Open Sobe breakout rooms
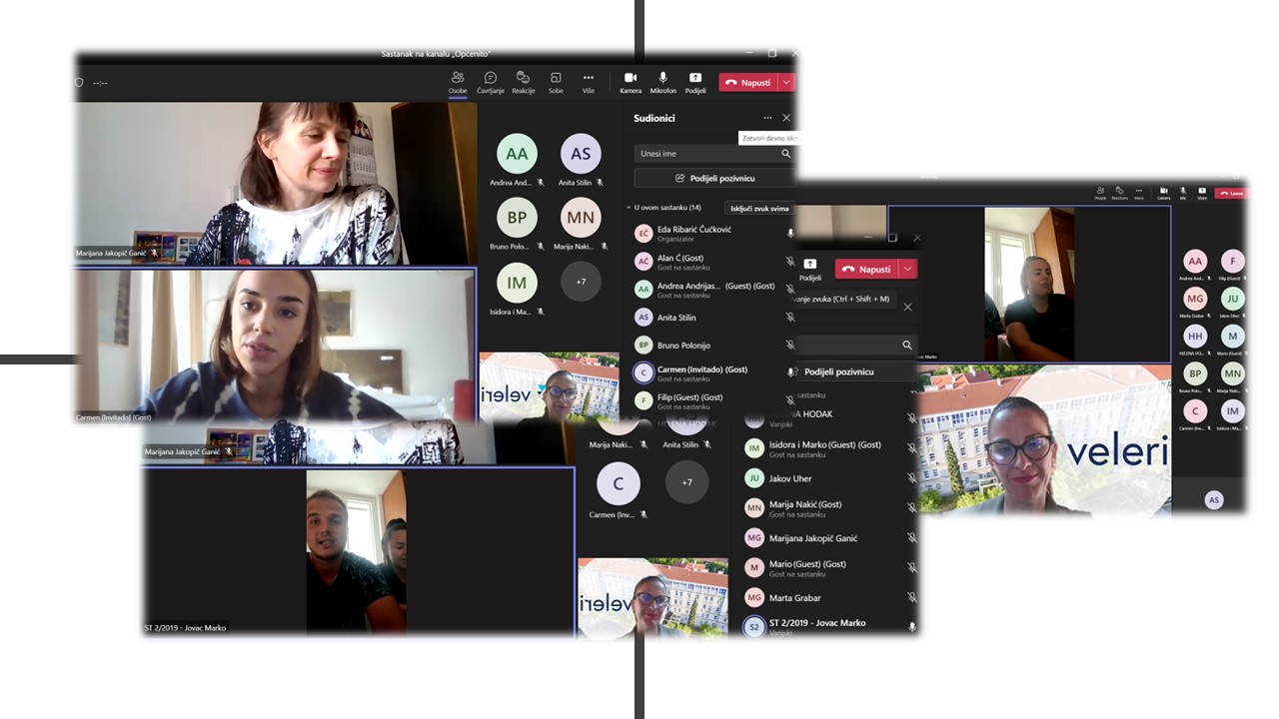 (556, 82)
